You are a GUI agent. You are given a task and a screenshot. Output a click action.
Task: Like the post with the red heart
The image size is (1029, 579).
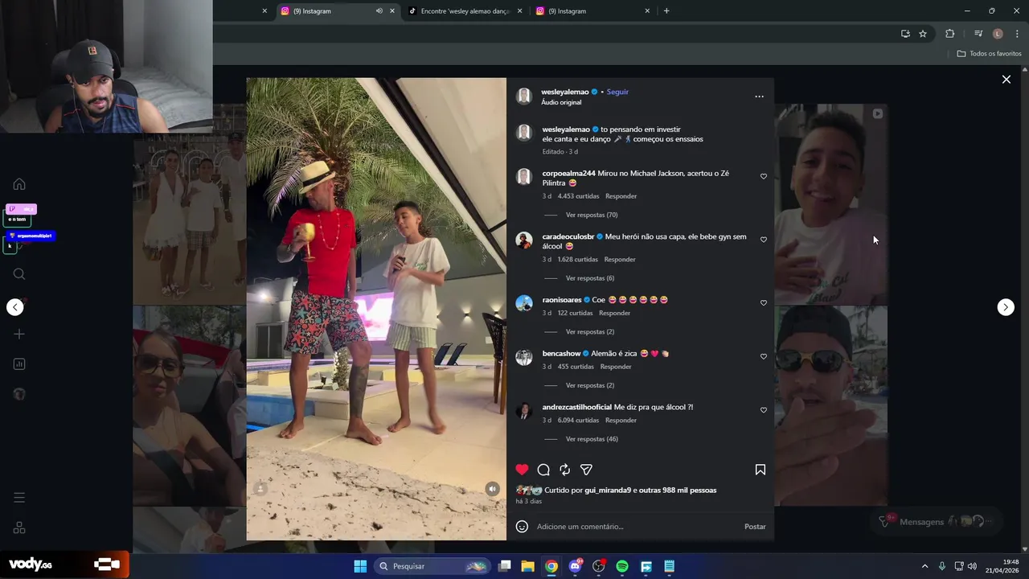tap(522, 470)
